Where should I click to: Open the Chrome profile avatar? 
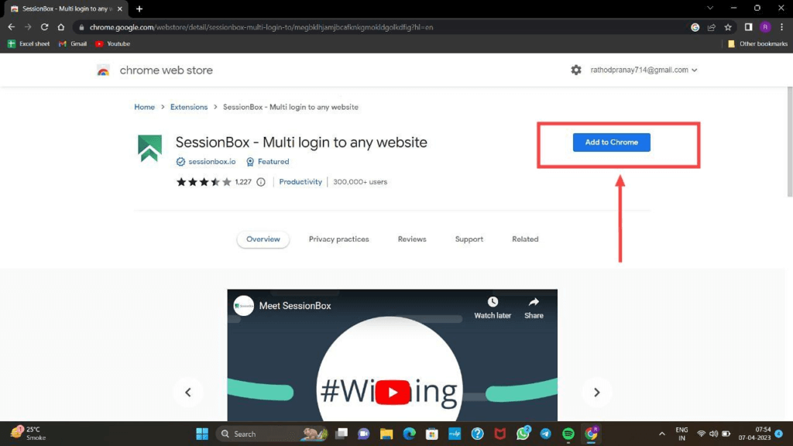tap(765, 27)
